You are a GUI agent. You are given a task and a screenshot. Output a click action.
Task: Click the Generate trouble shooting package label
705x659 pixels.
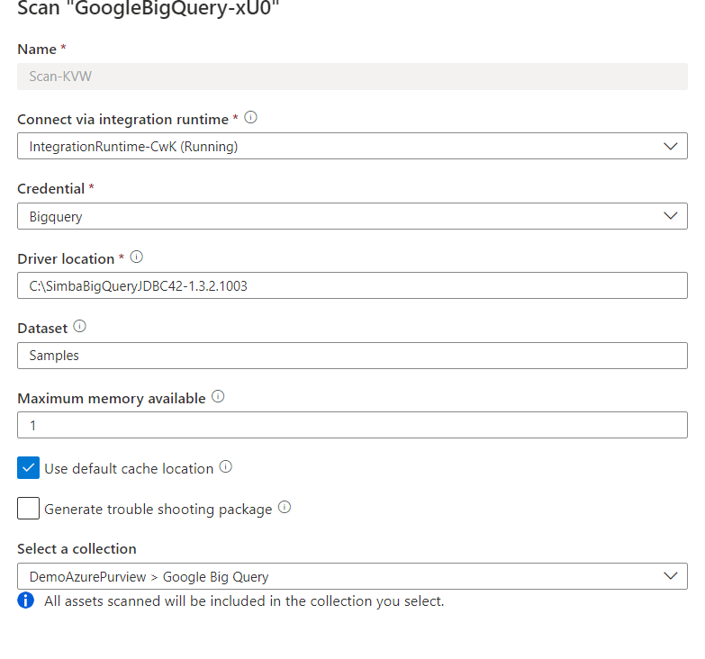(x=158, y=510)
